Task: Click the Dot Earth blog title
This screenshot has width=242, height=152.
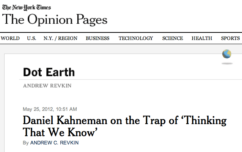Action: [x=49, y=72]
